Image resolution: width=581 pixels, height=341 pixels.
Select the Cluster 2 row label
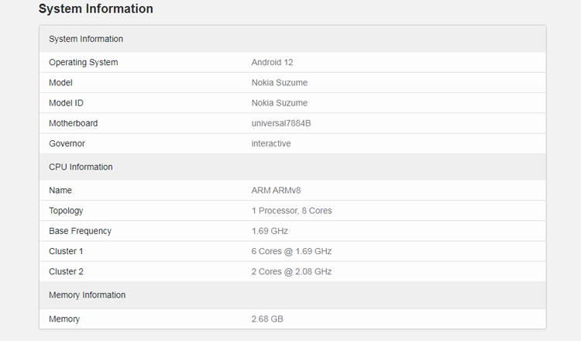tap(66, 271)
